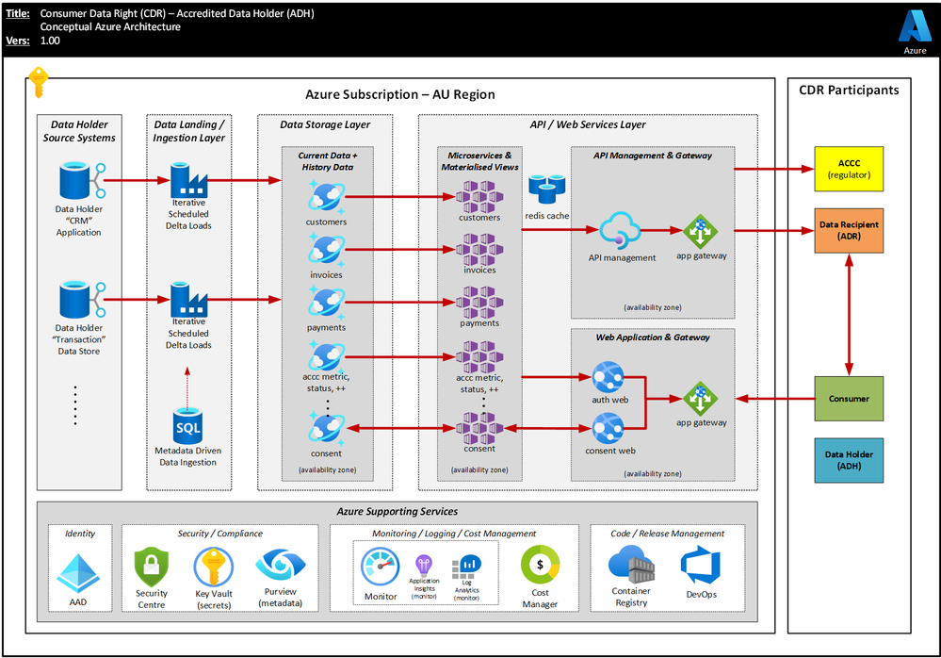
Task: Click the redis cache icon
Action: coord(546,189)
